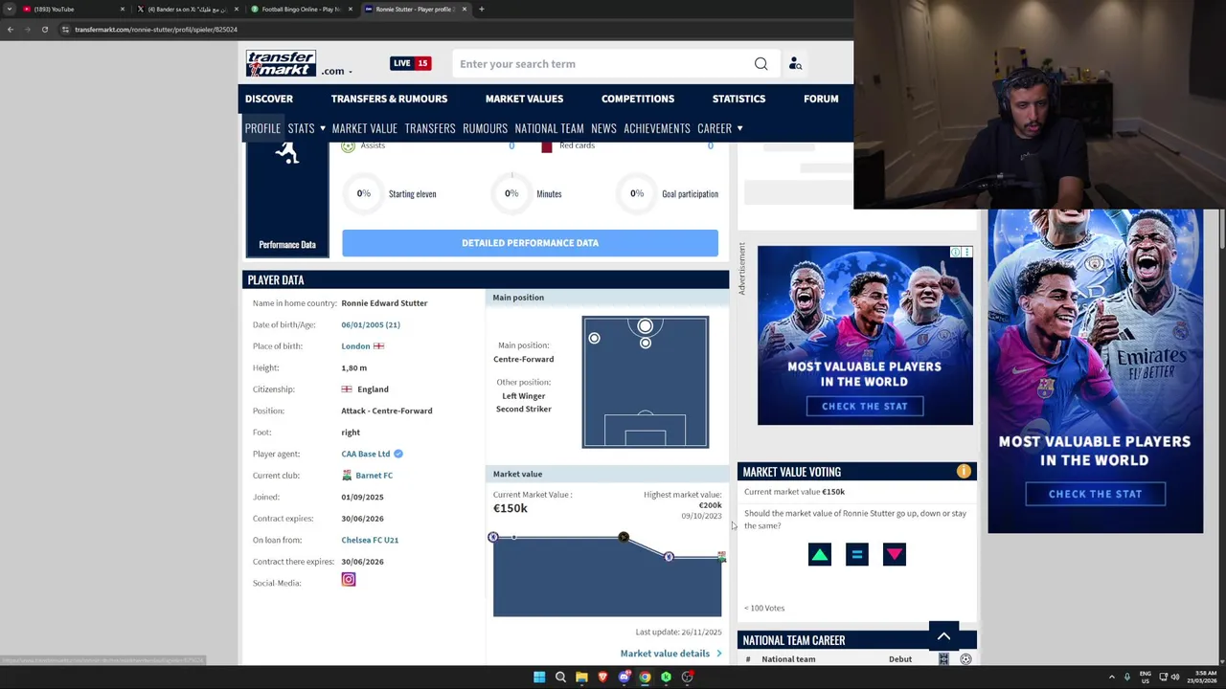This screenshot has width=1226, height=689.
Task: Click the Chrome icon in the taskbar
Action: click(x=645, y=678)
